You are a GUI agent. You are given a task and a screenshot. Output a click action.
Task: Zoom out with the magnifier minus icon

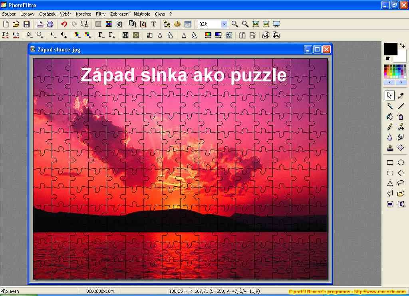click(245, 24)
